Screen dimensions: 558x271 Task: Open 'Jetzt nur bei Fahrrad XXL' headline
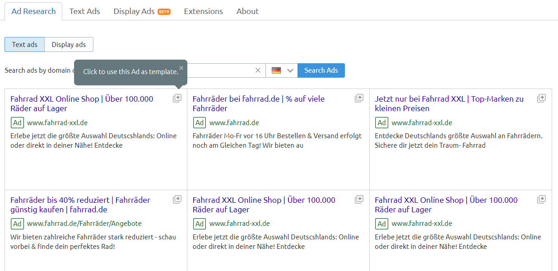click(449, 103)
